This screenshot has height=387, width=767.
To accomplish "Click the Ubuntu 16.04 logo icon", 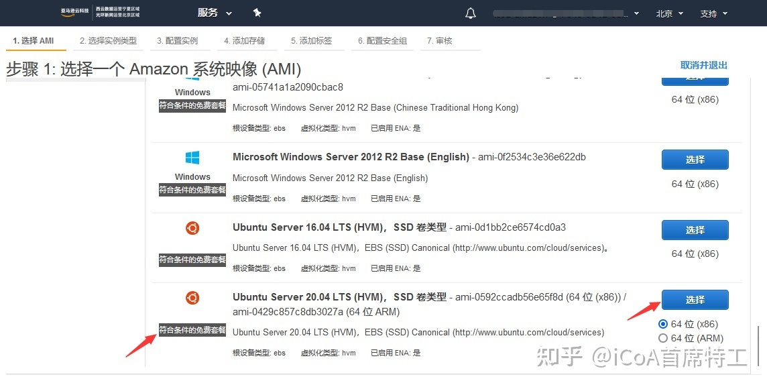I will (192, 228).
